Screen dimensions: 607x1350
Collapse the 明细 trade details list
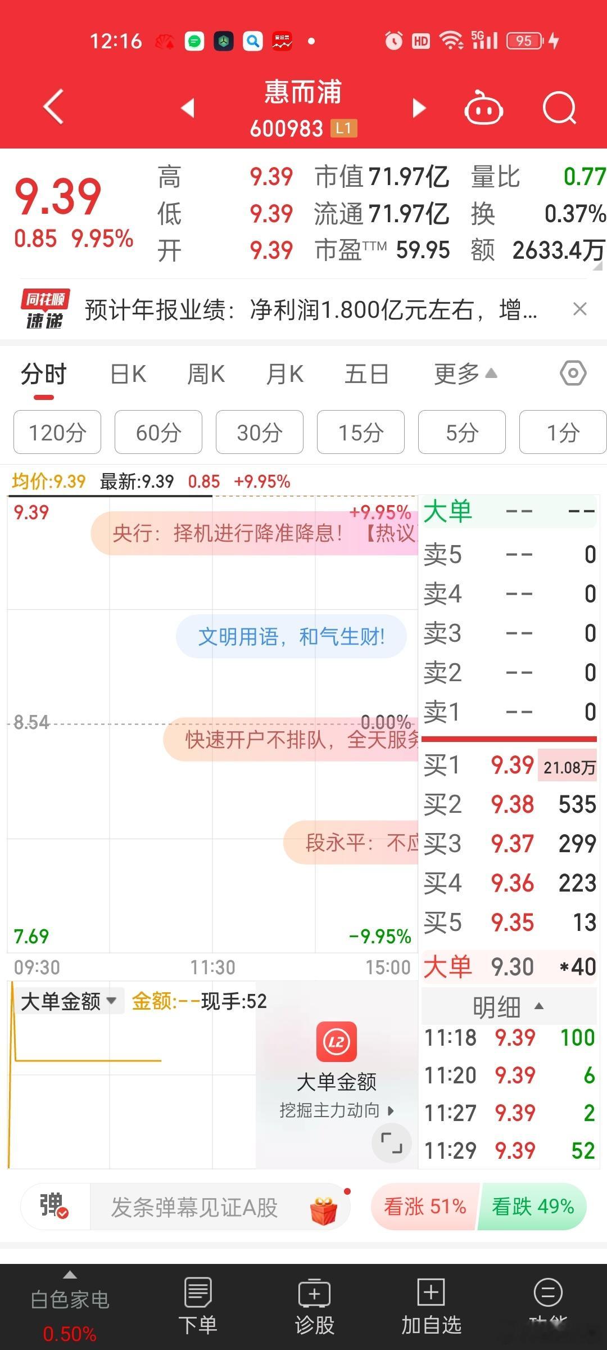pos(509,1007)
